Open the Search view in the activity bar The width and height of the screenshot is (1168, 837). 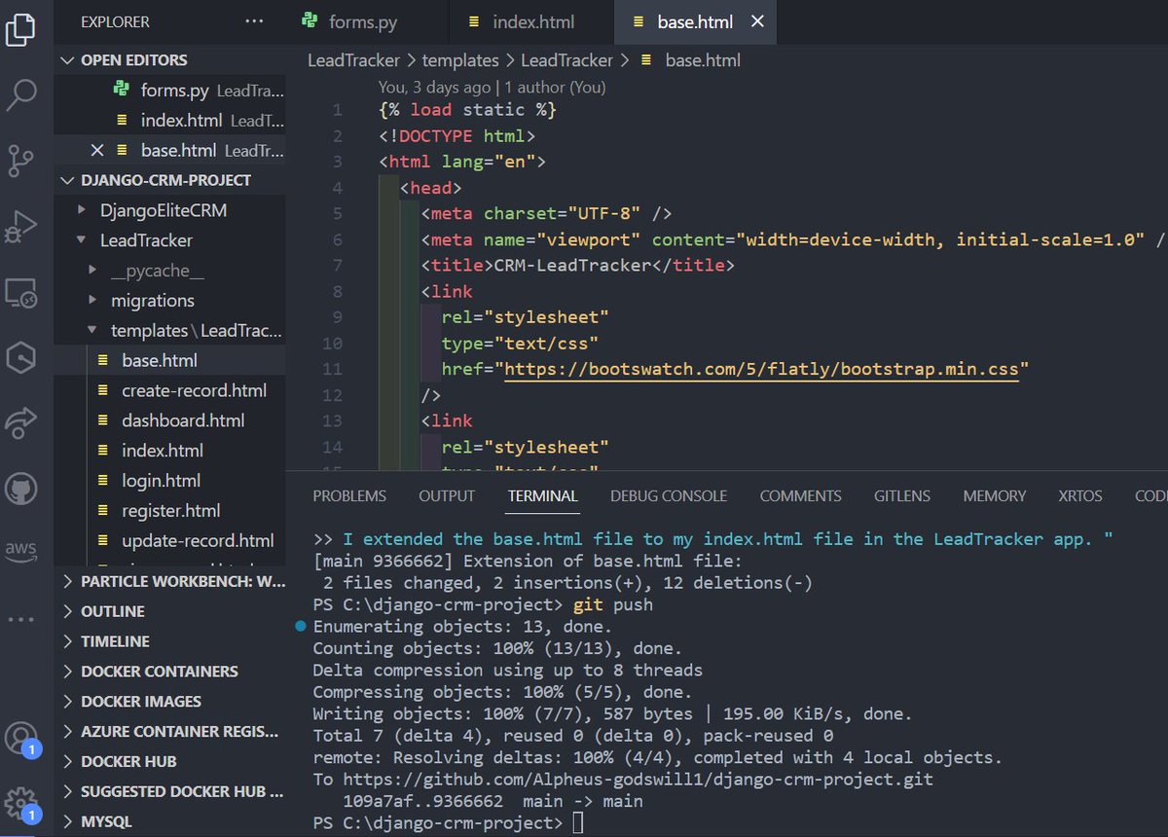click(x=29, y=94)
